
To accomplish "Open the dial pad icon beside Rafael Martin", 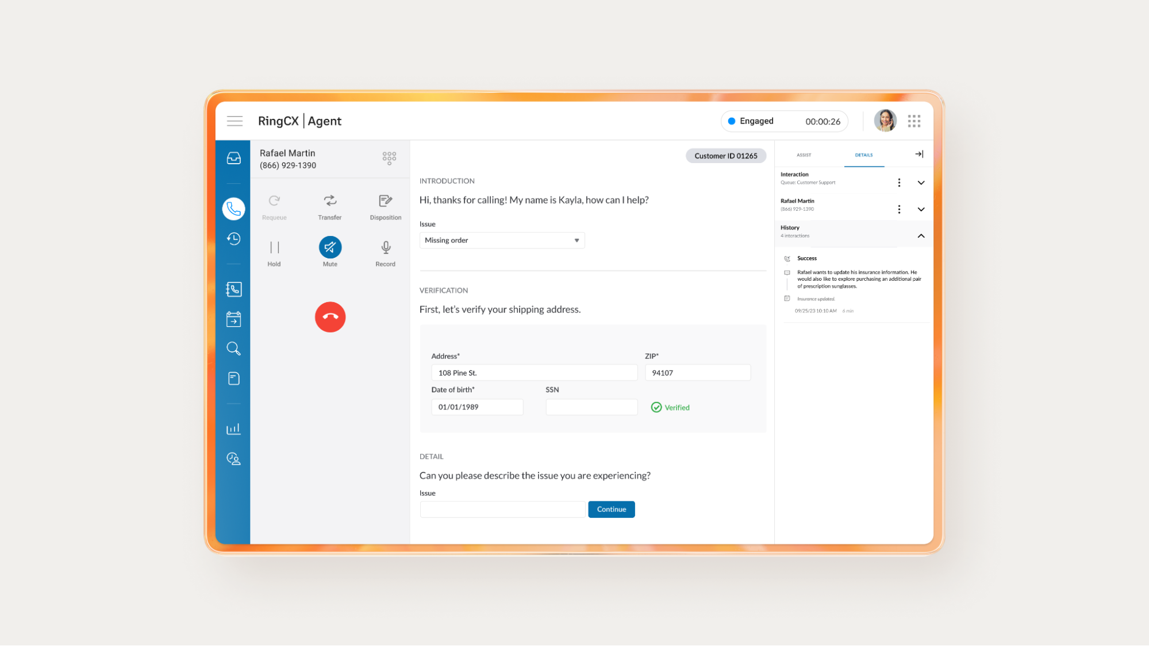I will coord(389,158).
